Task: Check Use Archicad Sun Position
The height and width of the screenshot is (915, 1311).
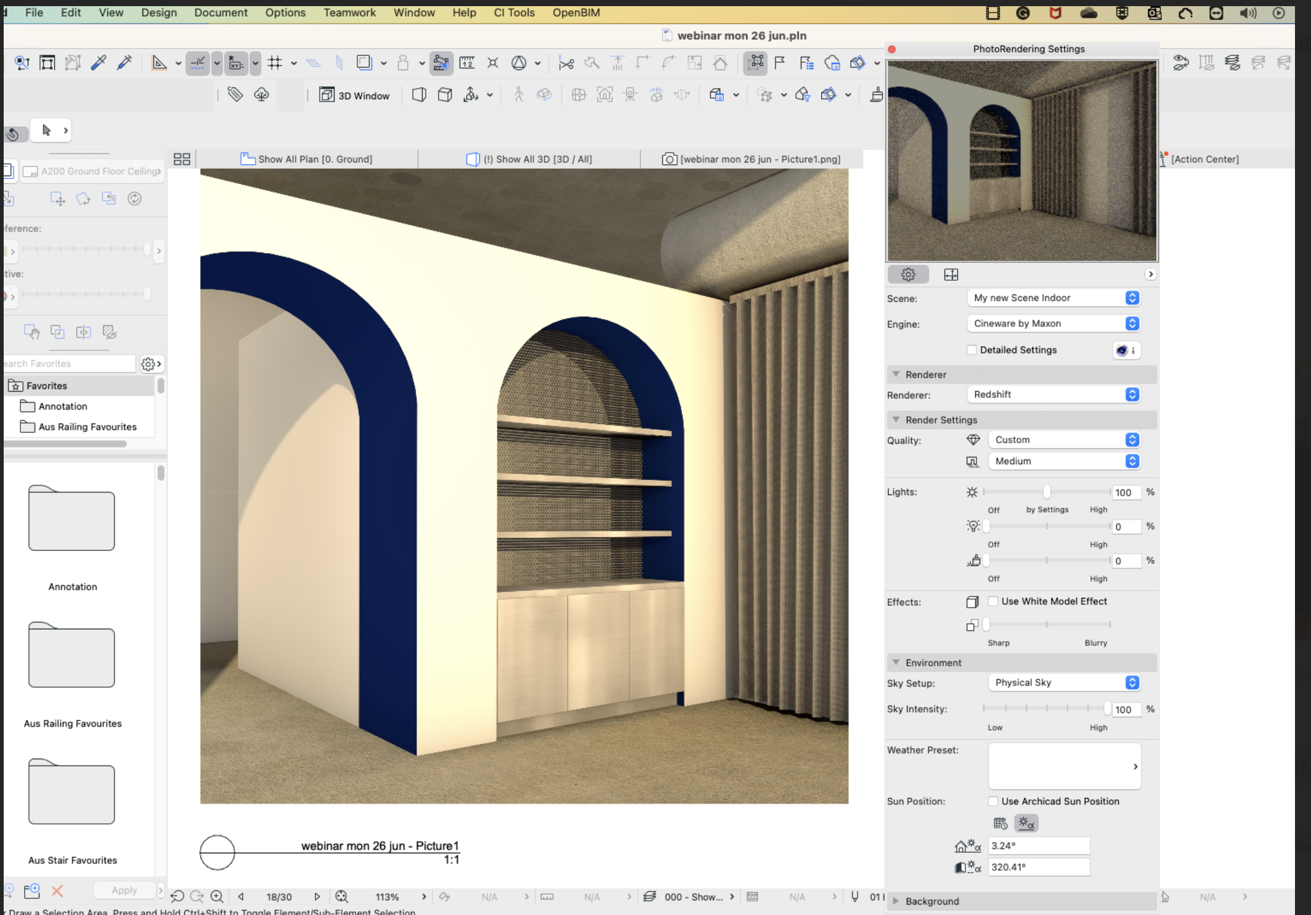Action: [x=993, y=801]
